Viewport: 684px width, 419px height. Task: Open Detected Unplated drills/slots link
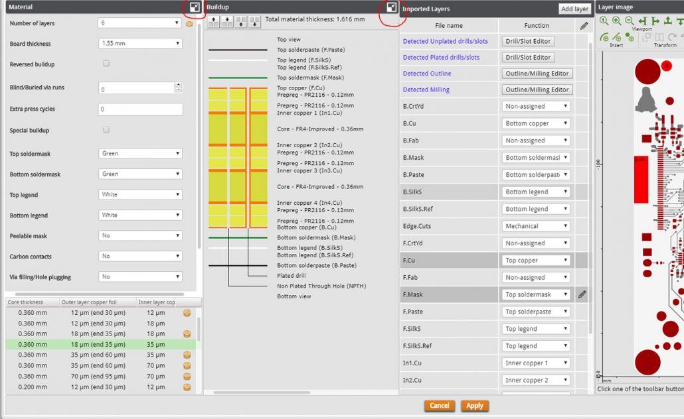pos(445,41)
